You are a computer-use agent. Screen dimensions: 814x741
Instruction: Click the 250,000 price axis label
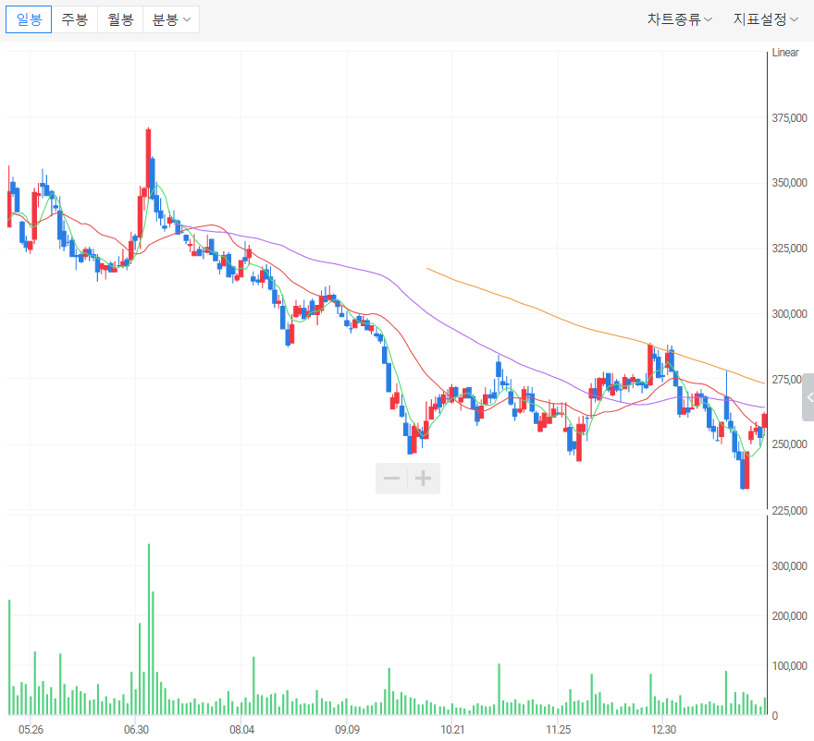coord(789,444)
